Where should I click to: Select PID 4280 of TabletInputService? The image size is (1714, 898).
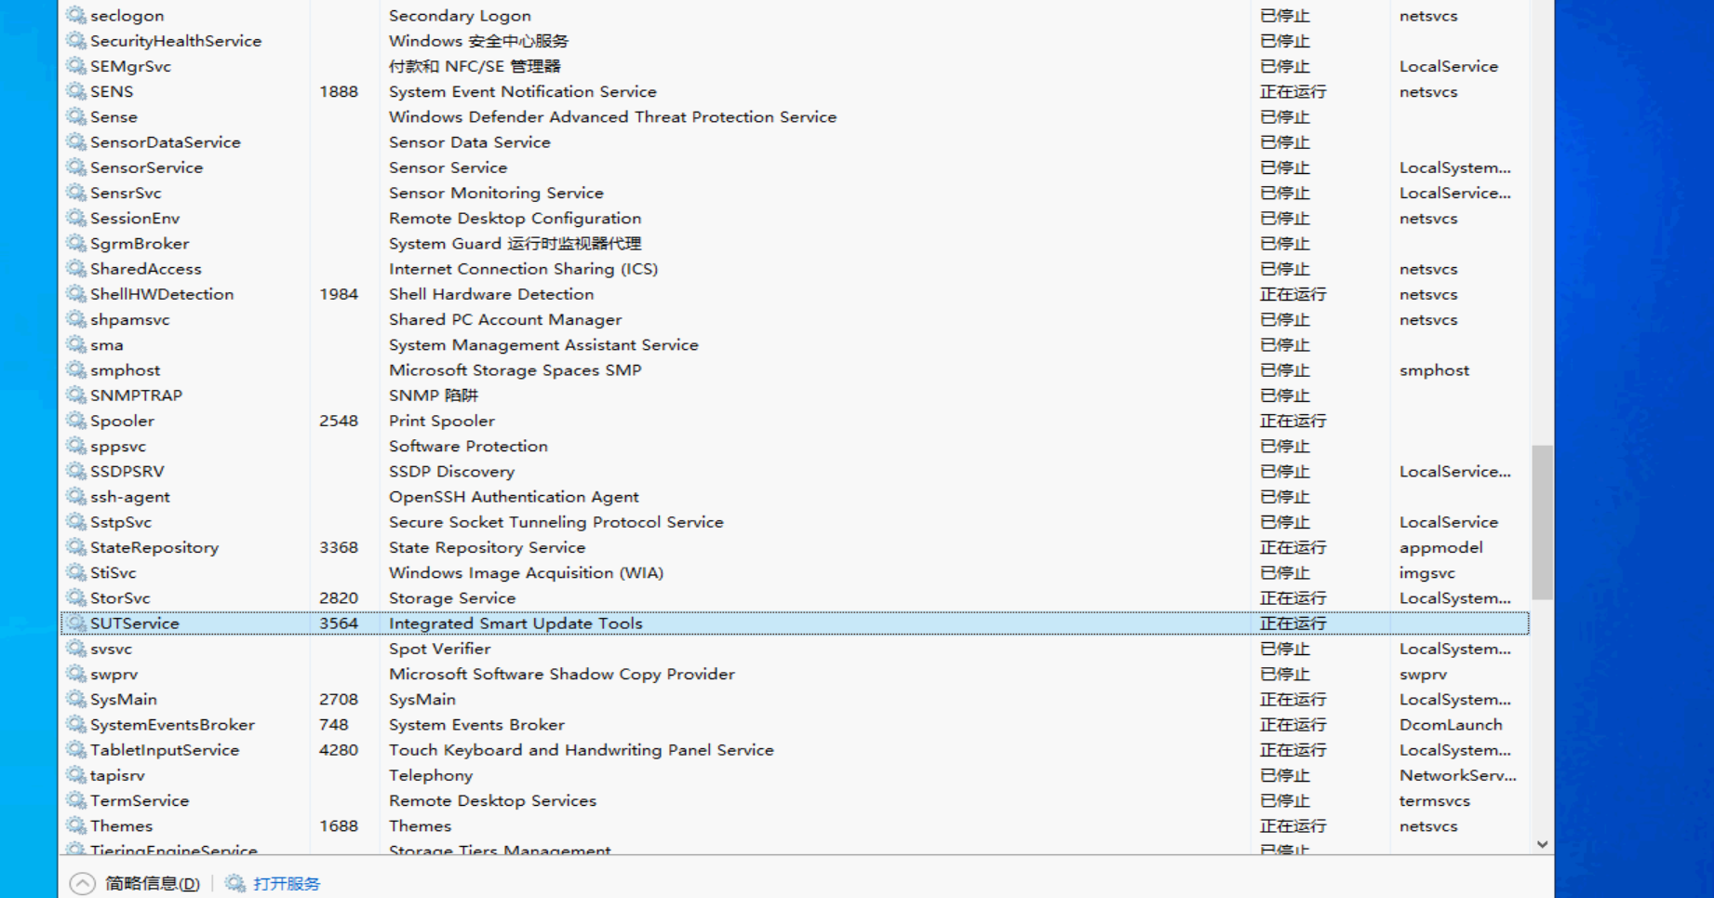[x=338, y=750]
